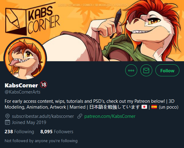Click the Japan flag emoji in bio

pos(144,107)
